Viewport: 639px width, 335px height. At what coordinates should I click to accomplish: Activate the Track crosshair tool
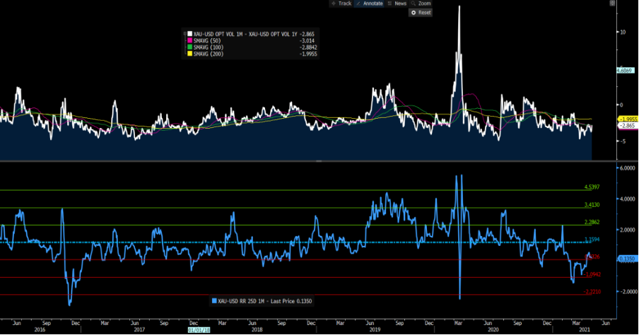pyautogui.click(x=341, y=4)
